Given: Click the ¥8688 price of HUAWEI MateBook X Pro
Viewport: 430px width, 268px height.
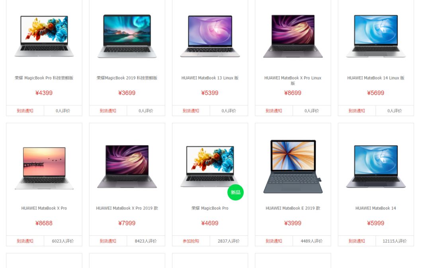Looking at the screenshot, I should (44, 223).
